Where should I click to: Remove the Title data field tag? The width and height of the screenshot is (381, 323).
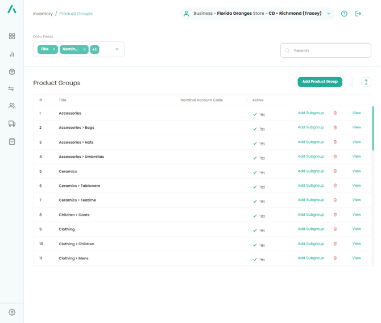coord(54,49)
